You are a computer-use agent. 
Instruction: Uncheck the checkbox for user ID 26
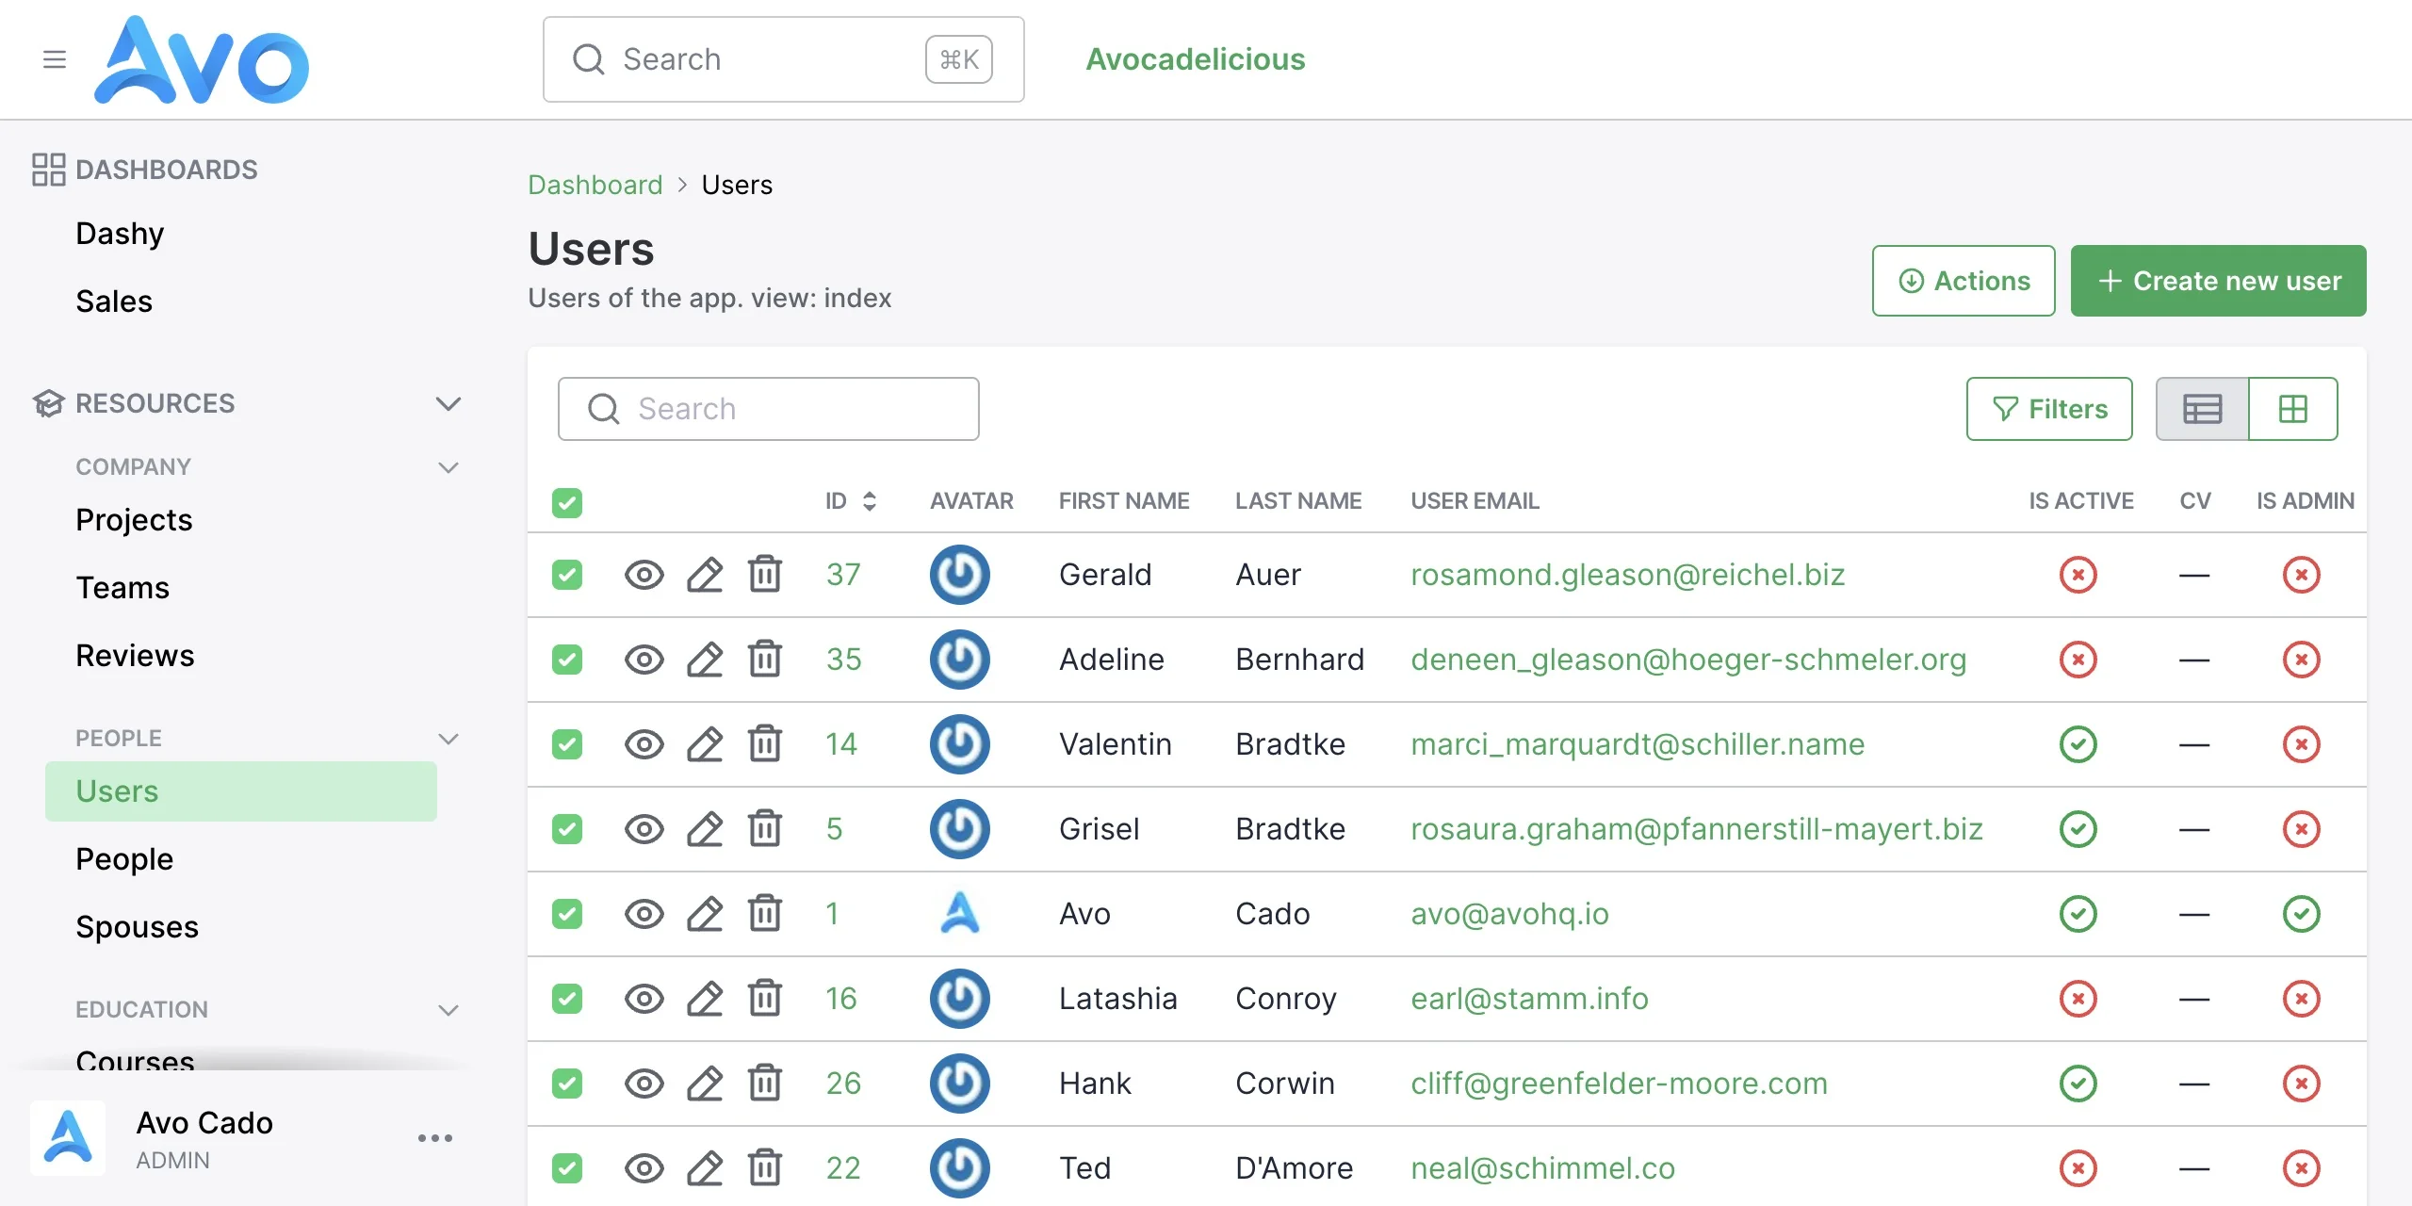pos(567,1084)
